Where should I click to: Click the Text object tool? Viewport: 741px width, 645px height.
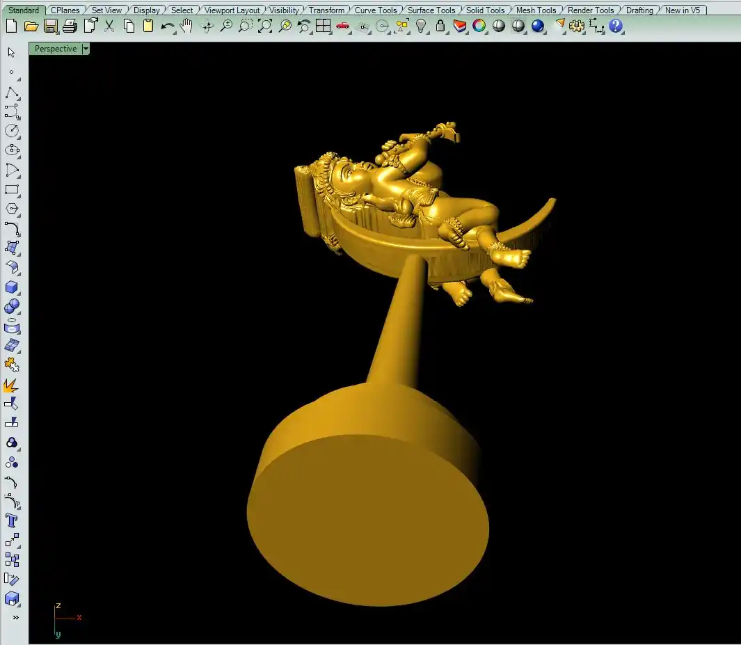11,520
